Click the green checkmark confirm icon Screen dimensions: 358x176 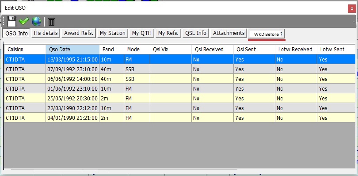(x=24, y=22)
